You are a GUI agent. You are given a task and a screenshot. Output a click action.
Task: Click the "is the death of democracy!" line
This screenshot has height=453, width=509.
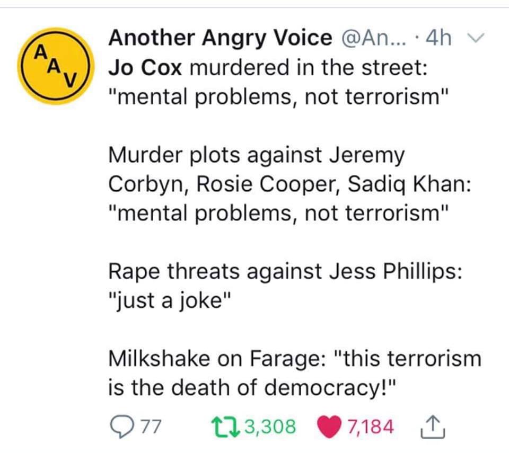(252, 387)
